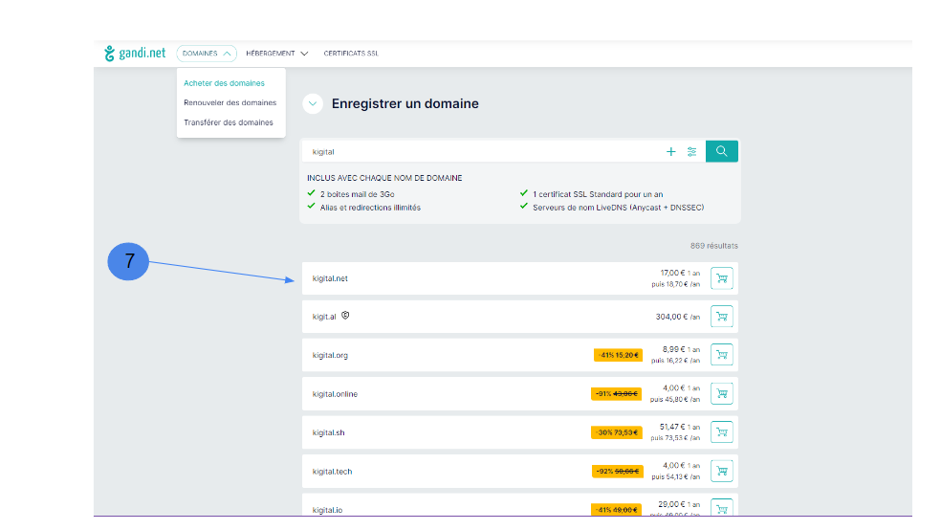Screen dimensions: 941x530
Task: Collapse the Enregistrer un domaine section
Action: (313, 104)
